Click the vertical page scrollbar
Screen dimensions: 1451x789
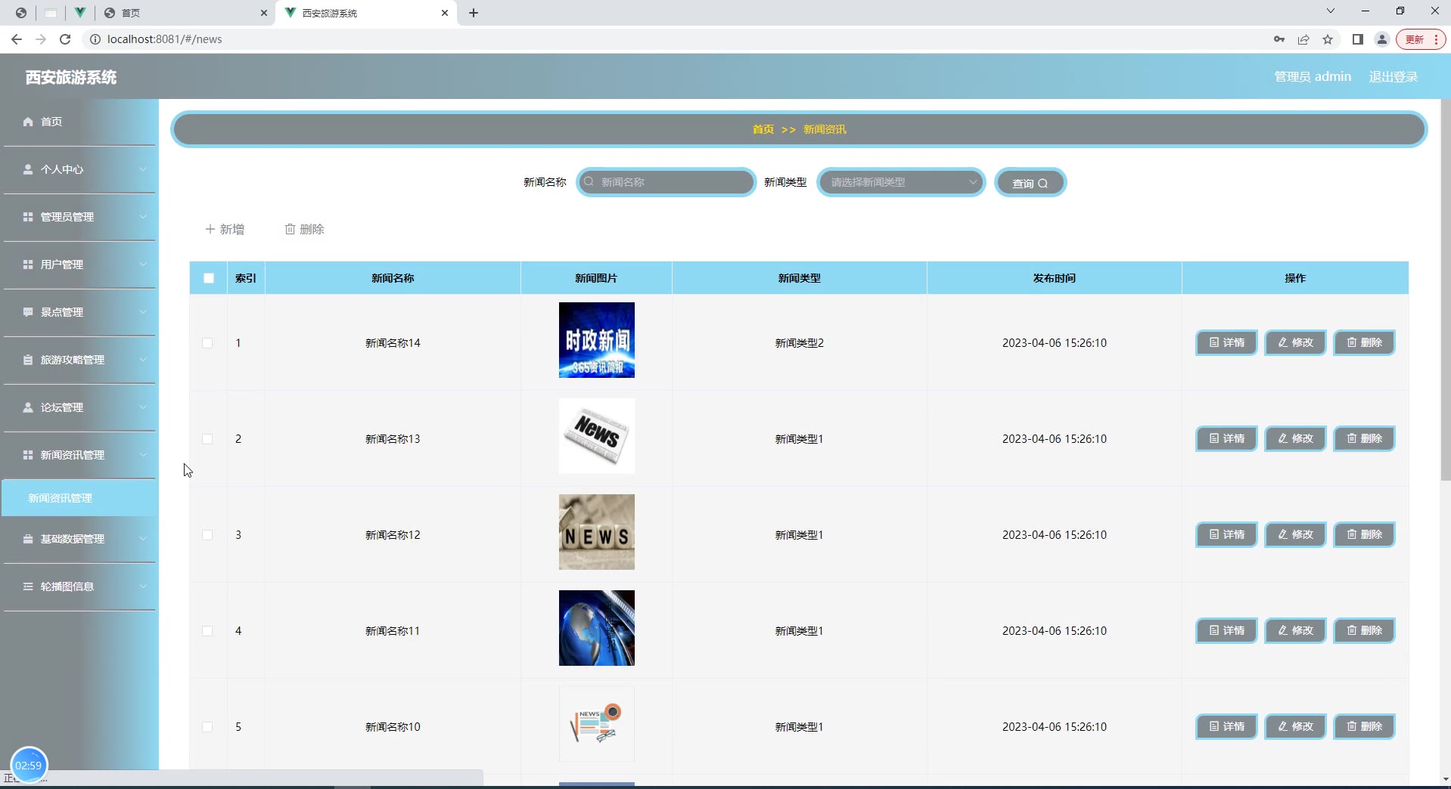point(1445,289)
